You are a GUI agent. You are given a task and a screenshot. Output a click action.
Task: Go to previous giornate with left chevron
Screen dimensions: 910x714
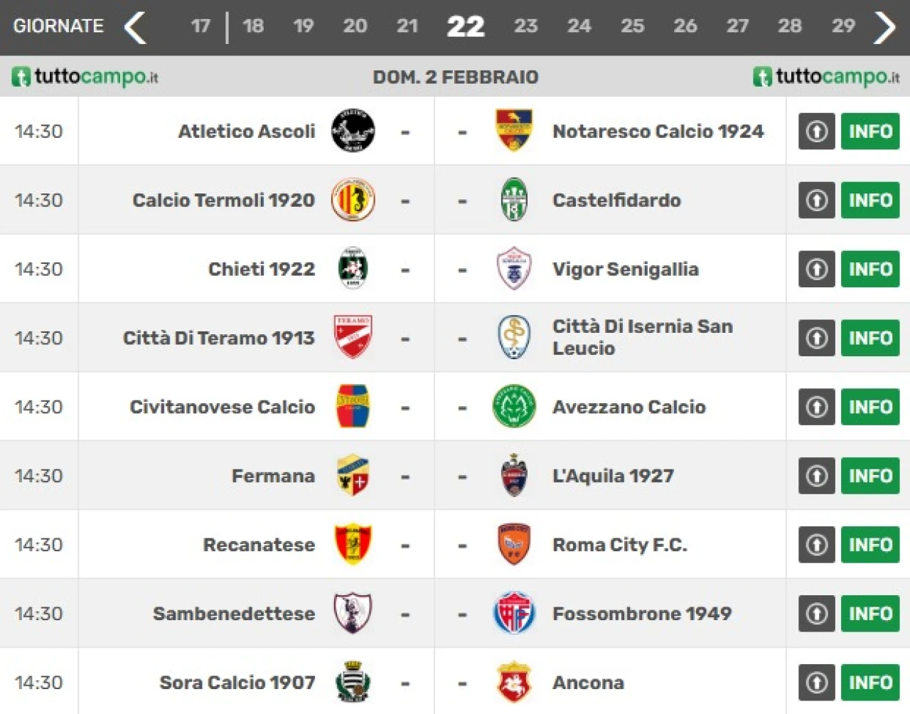[135, 27]
